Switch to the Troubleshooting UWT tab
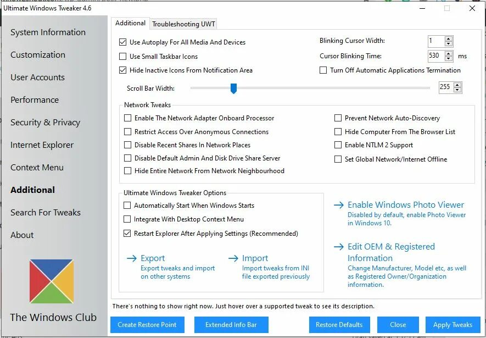The width and height of the screenshot is (486, 338). pos(183,24)
